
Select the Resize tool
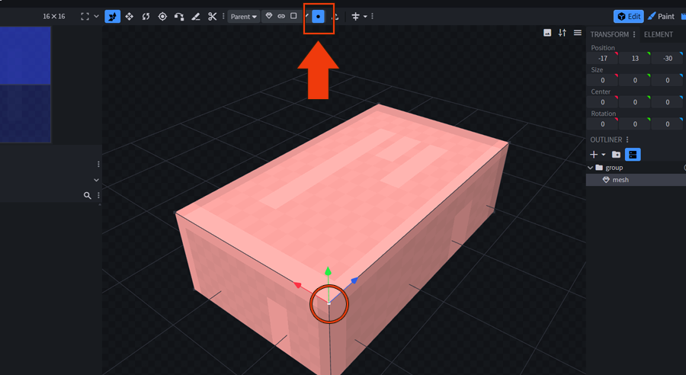point(129,16)
